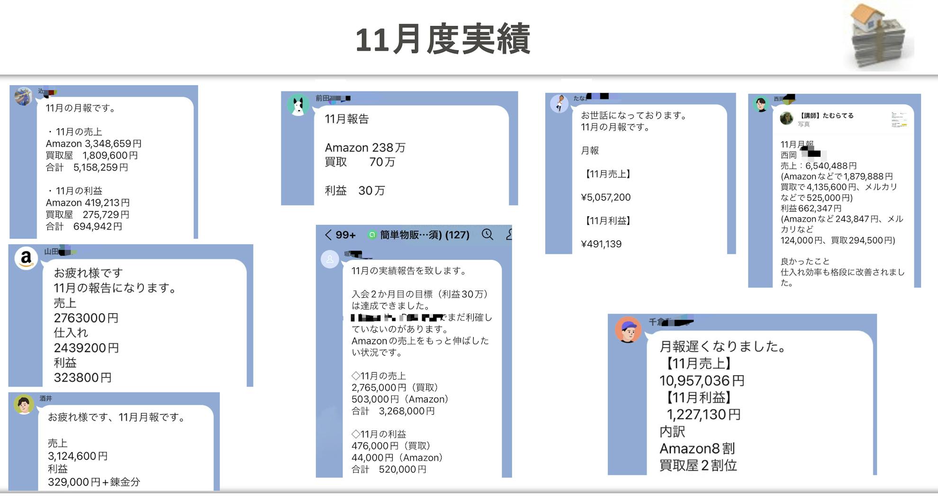The width and height of the screenshot is (938, 498).
Task: Click the house on money stack image
Action: click(879, 38)
